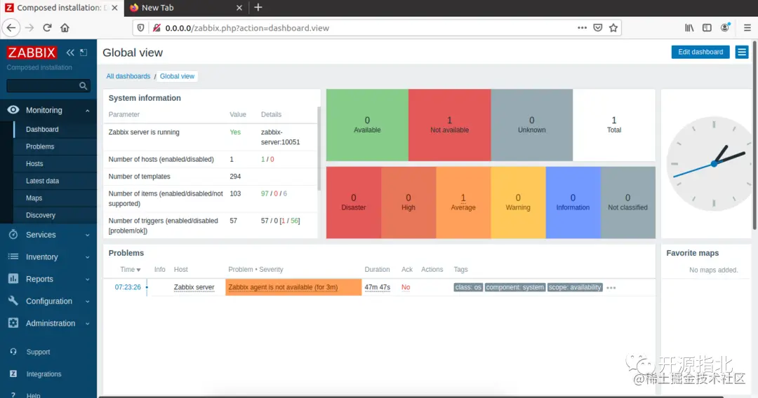Expand the Services menu section
Viewport: 758px width, 398px height.
[x=88, y=235]
